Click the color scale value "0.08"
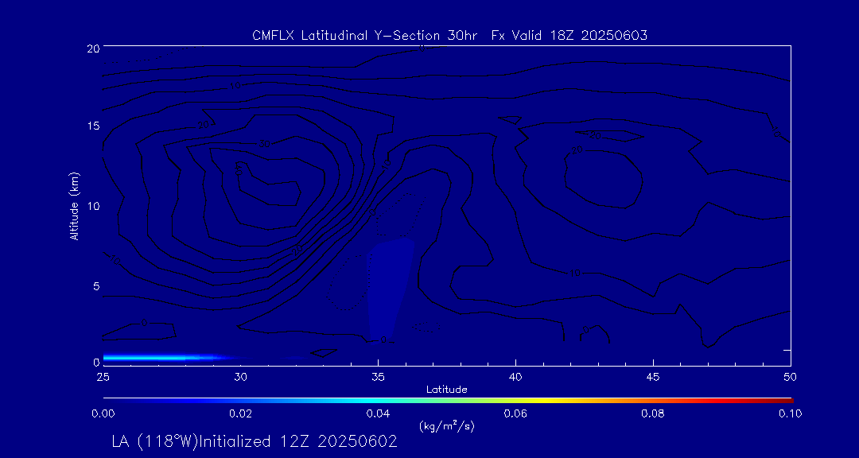859x458 pixels. click(x=653, y=413)
